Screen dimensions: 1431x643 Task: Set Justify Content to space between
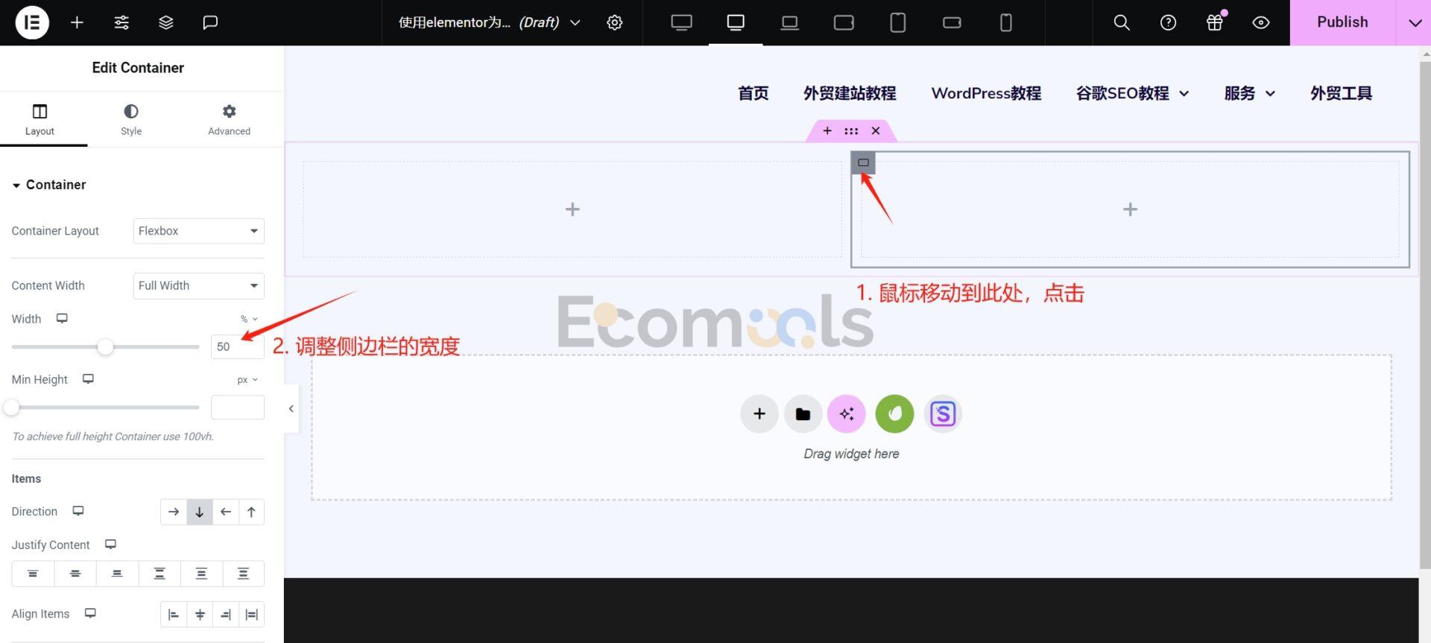coord(159,574)
